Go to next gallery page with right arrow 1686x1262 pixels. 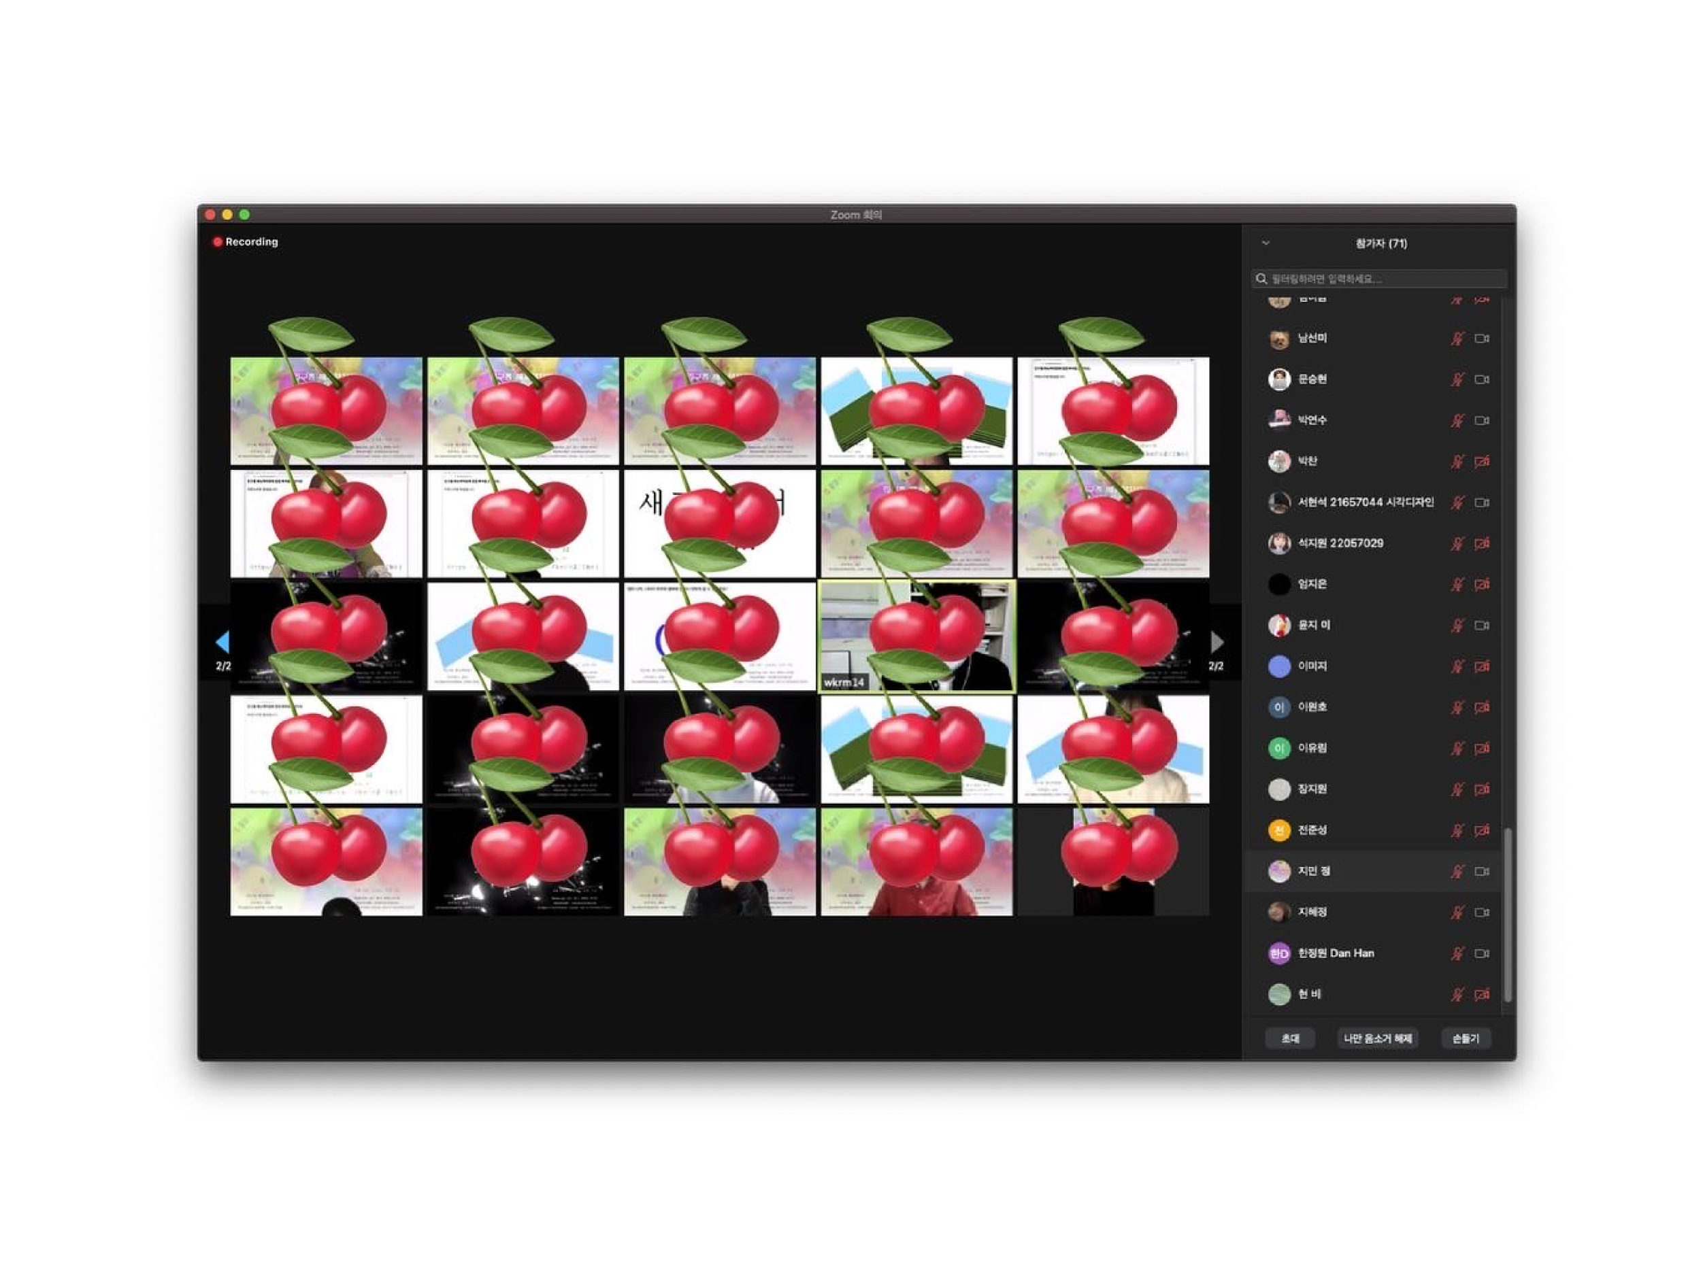click(x=1217, y=642)
